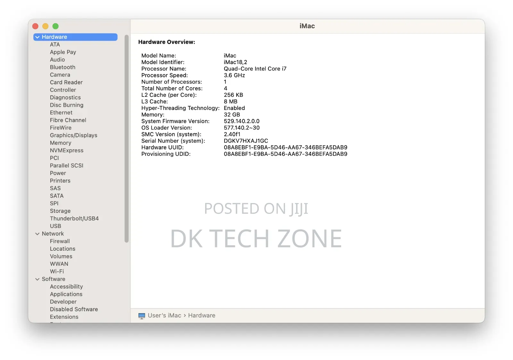Click the yellow minimize window button
Screen dimensions: 513x360
[x=46, y=26]
